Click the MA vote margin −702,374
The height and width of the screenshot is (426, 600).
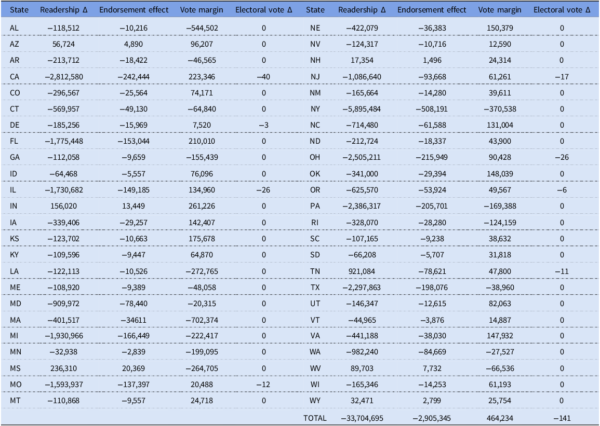[x=202, y=320]
